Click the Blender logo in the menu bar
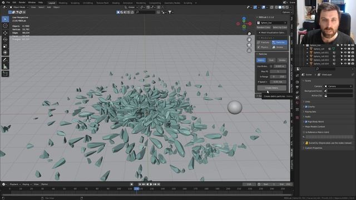Viewport: 356px width, 200px height. point(3,2)
